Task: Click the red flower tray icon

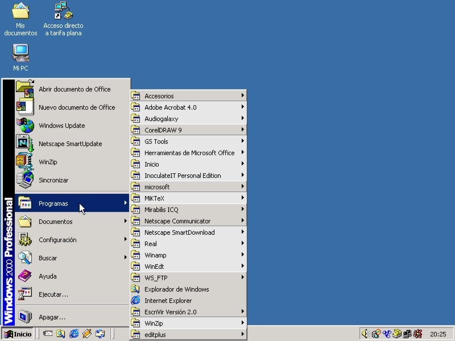Action: 418,334
